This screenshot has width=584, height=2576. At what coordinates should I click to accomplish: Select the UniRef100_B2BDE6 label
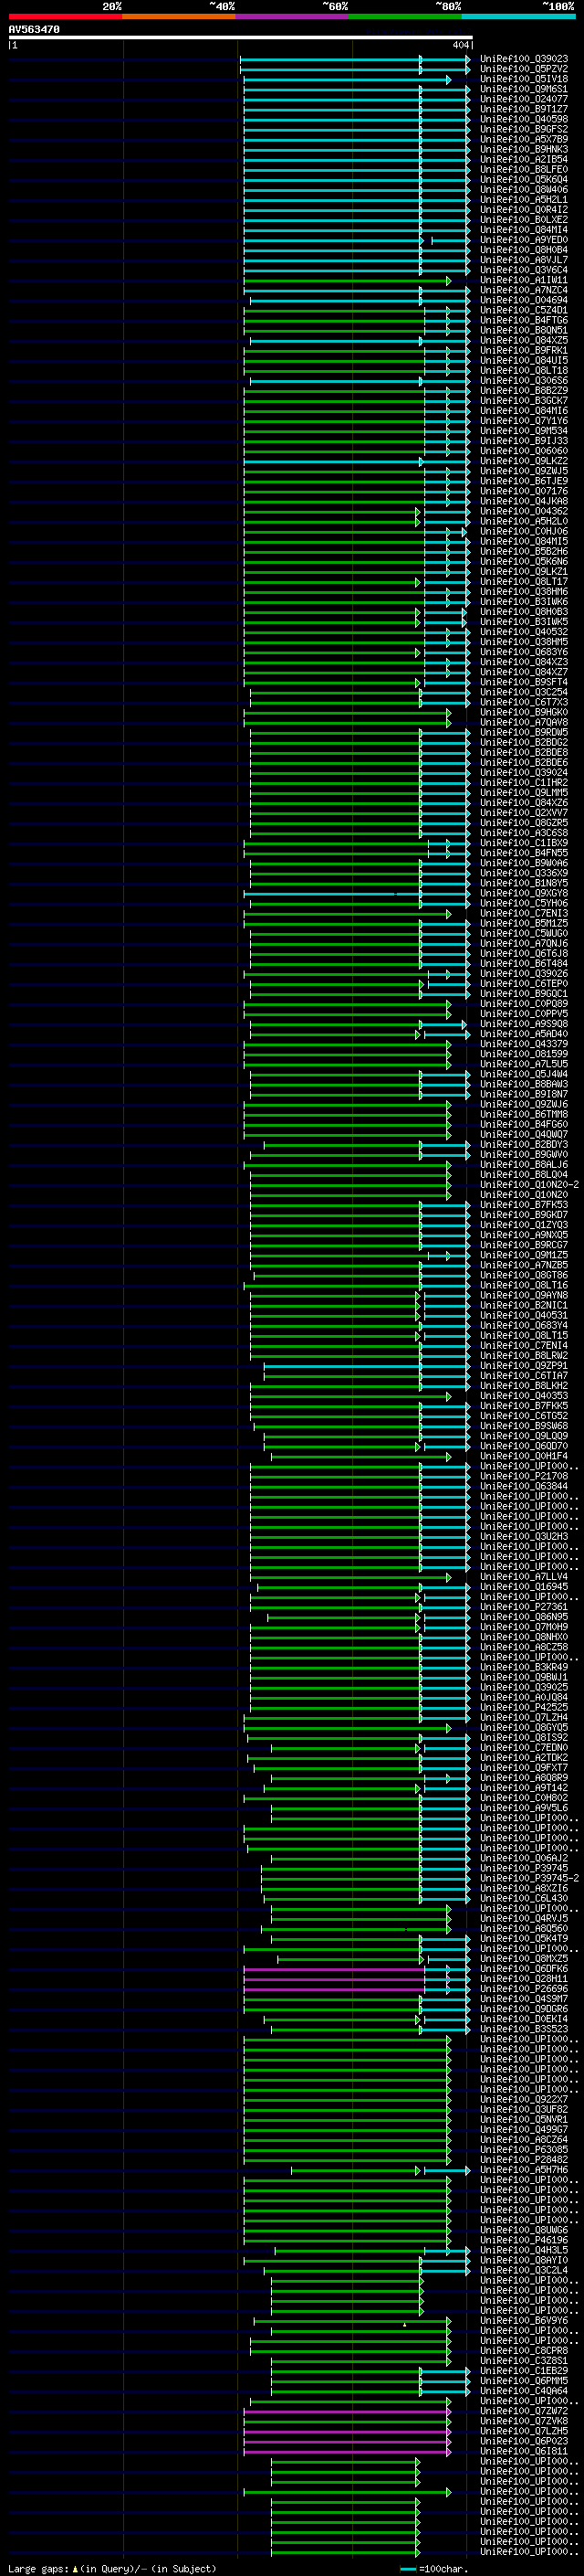(x=524, y=763)
